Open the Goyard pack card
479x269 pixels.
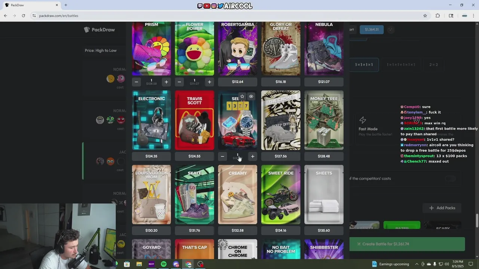pos(151,249)
